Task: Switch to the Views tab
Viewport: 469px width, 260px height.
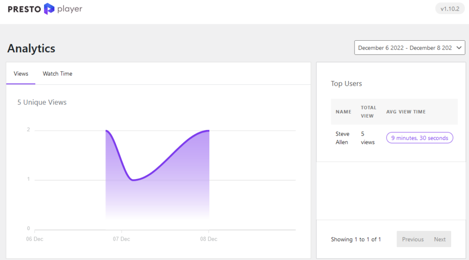Action: pos(21,73)
